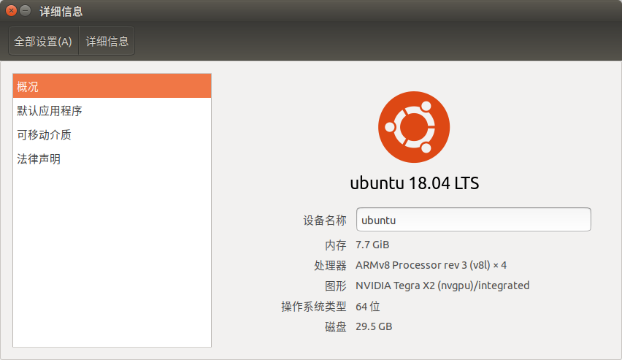Click the 磁盘 label
Viewport: 622px width, 360px height.
336,326
